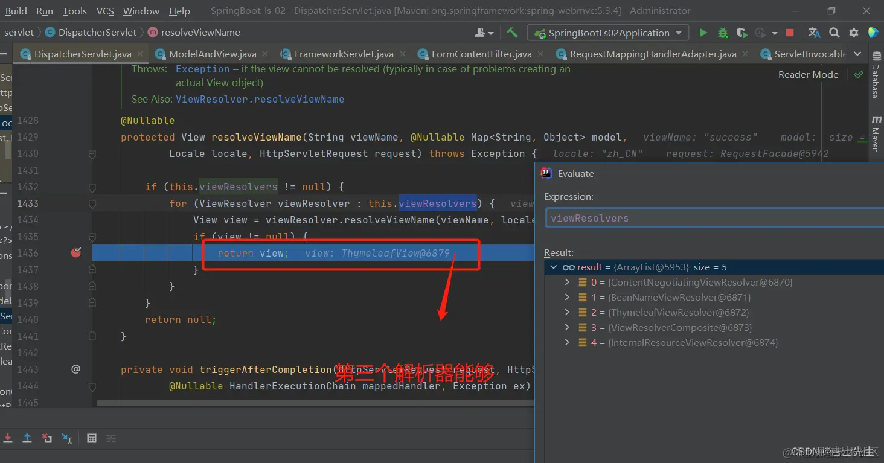Screen dimensions: 884x463
Task: Click the Expression field containing viewResolvers
Action: point(714,218)
